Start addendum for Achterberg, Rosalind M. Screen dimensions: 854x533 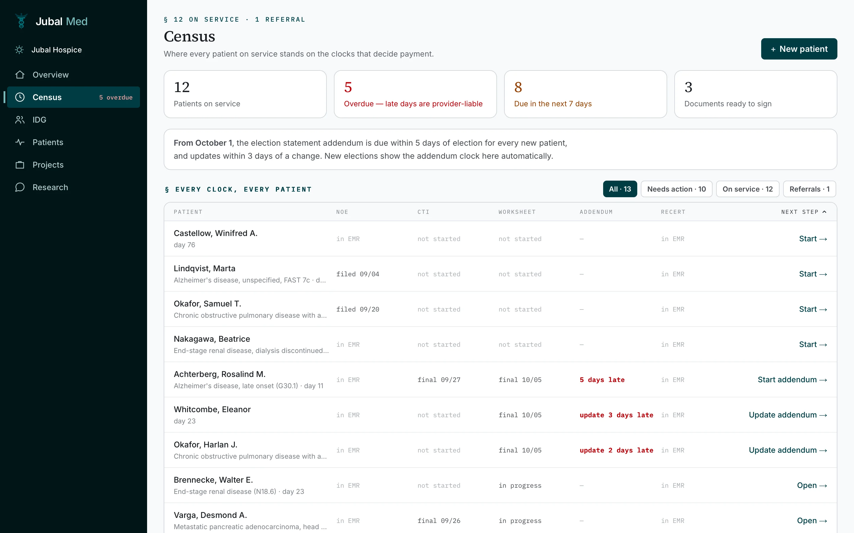(x=792, y=380)
